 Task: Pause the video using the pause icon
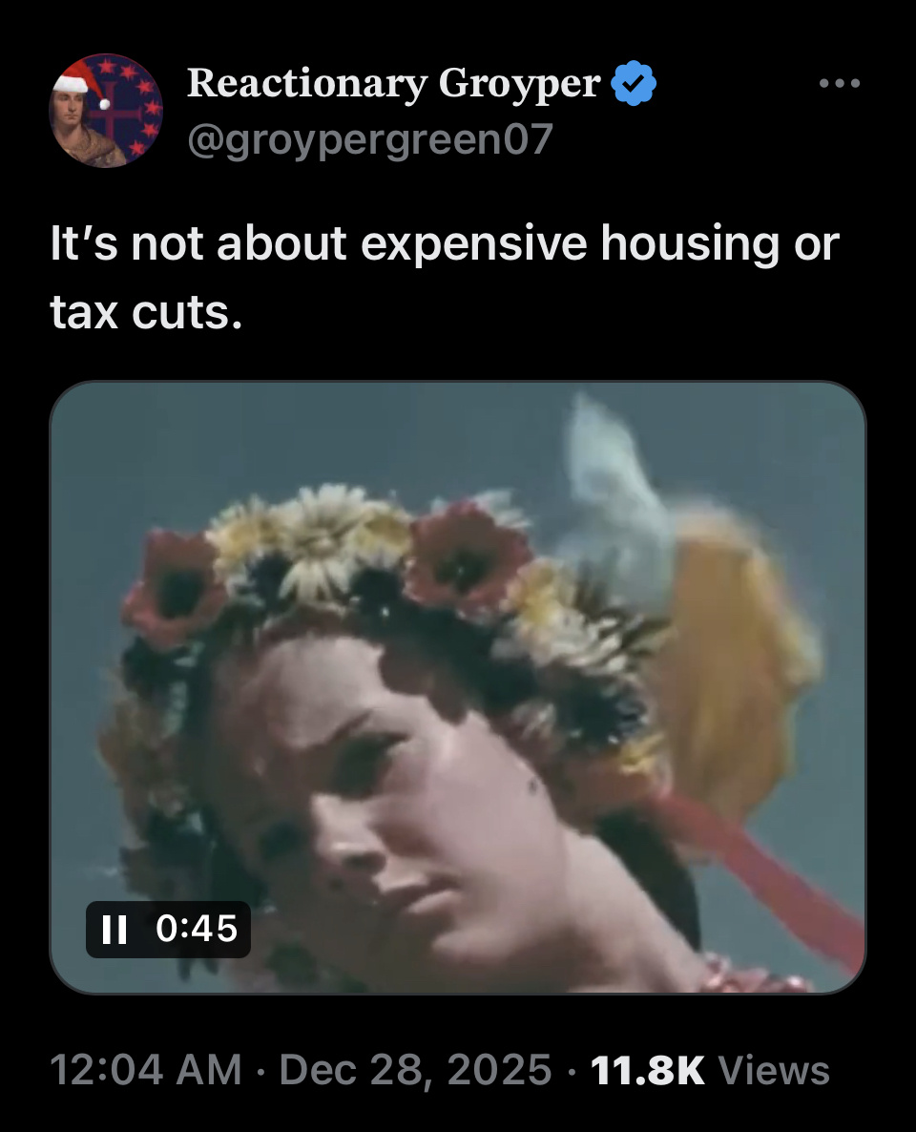point(114,929)
